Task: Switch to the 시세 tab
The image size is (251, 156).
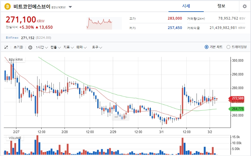Action: [x=186, y=6]
